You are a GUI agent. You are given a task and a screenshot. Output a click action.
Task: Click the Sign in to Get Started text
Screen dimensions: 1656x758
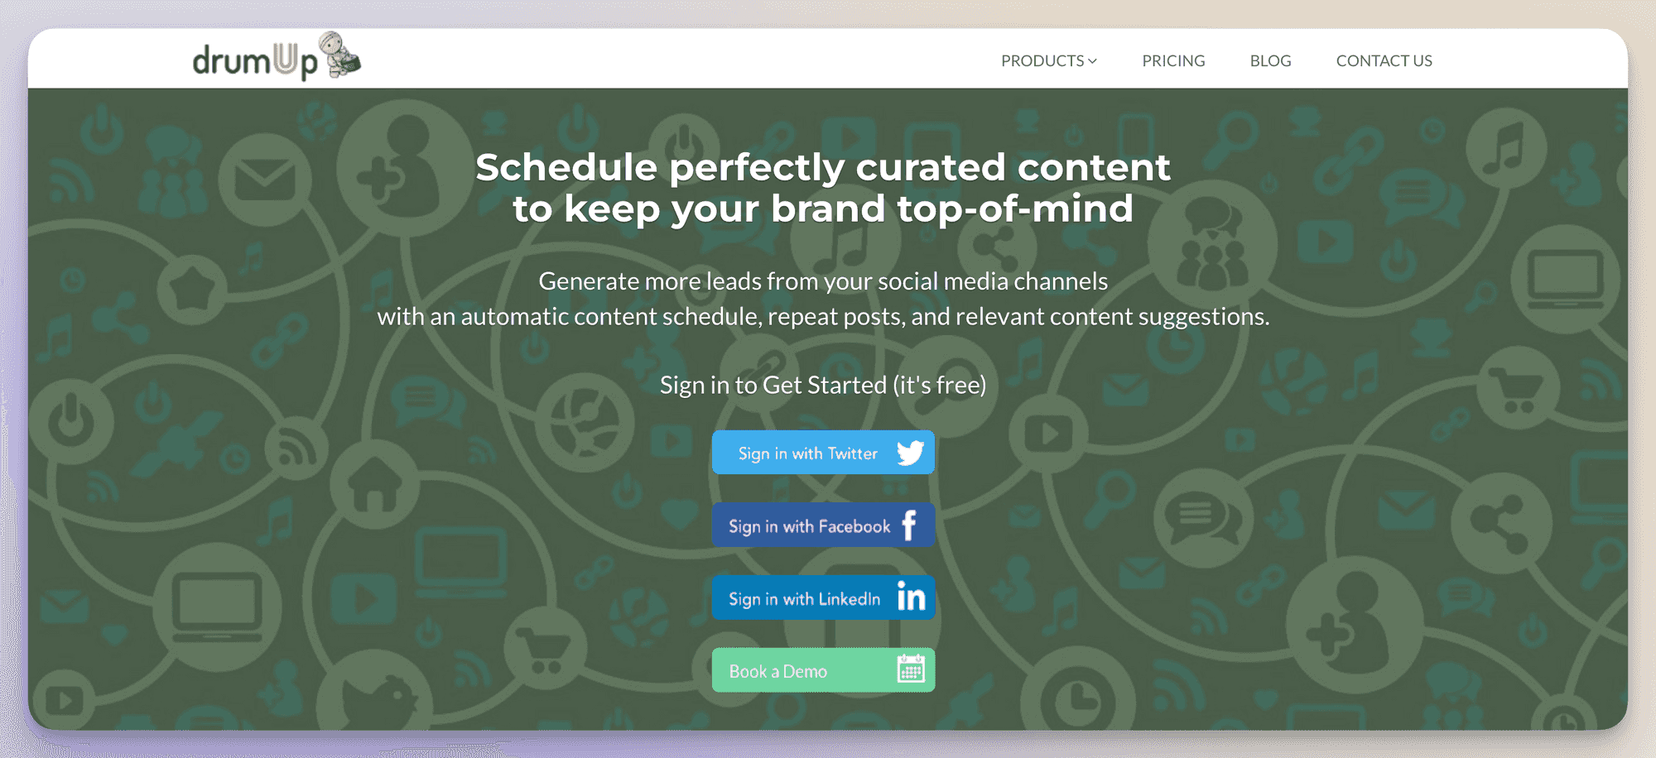click(x=822, y=385)
